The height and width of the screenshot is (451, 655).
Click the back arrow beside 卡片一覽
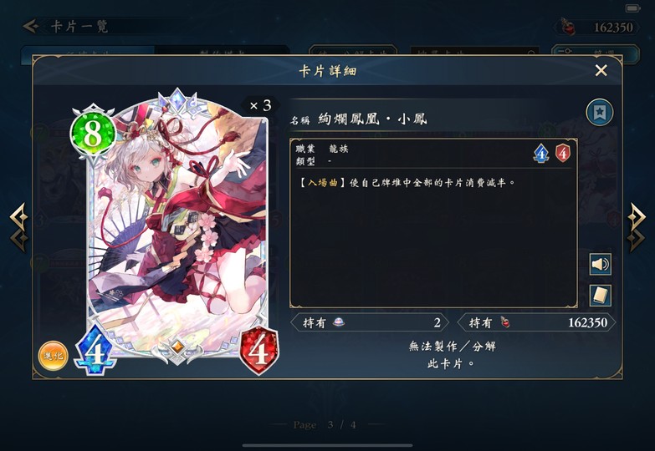pyautogui.click(x=30, y=26)
